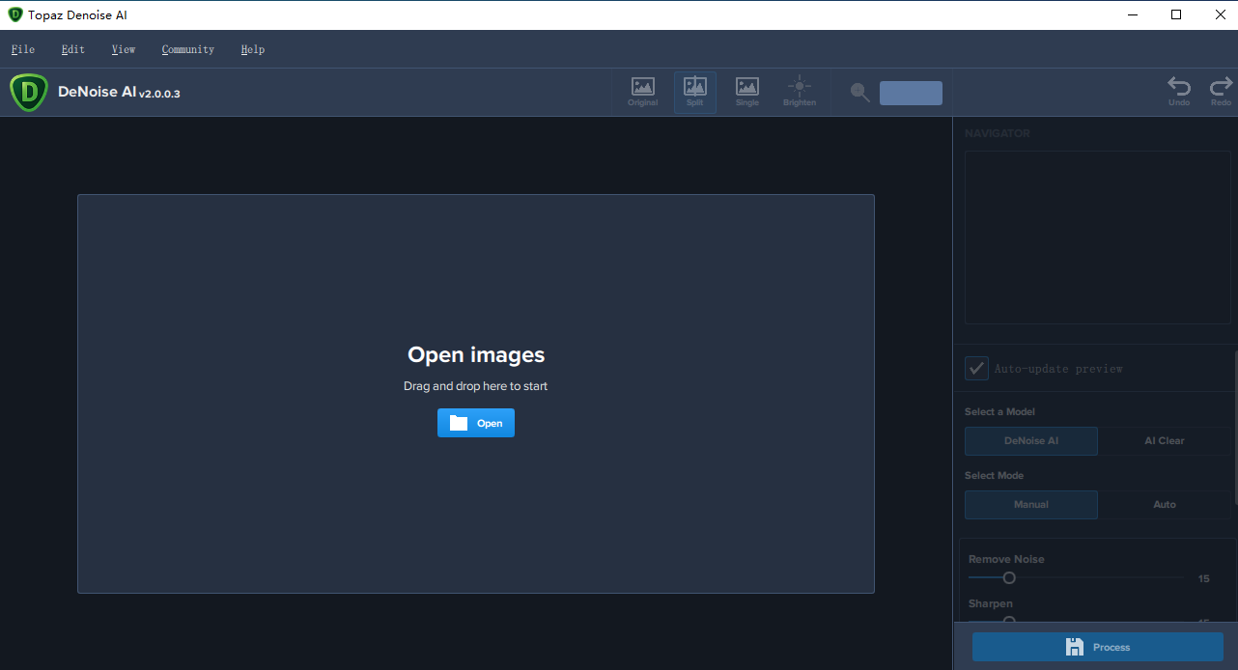
Task: Open the Edit menu
Action: [73, 49]
